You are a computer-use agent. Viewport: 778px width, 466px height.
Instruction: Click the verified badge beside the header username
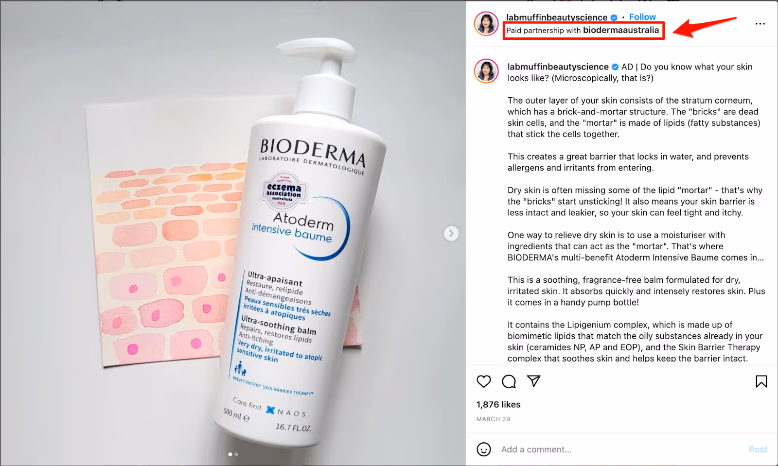(614, 17)
